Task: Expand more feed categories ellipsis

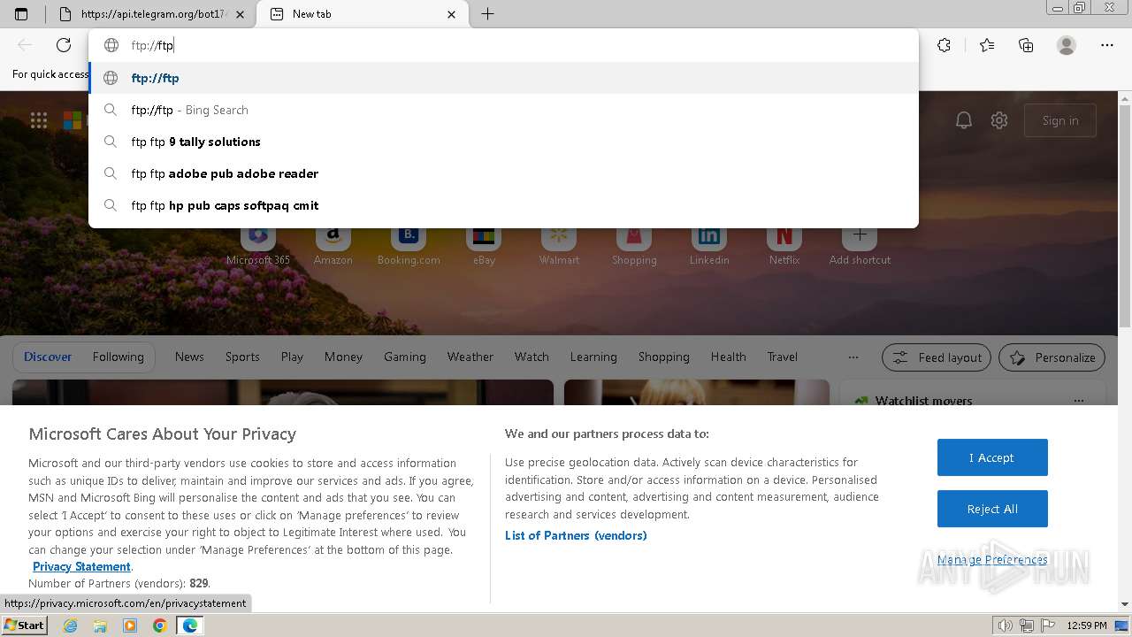Action: tap(853, 357)
